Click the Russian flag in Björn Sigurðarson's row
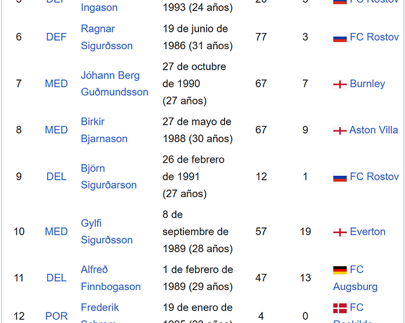405x323 pixels. [x=340, y=177]
